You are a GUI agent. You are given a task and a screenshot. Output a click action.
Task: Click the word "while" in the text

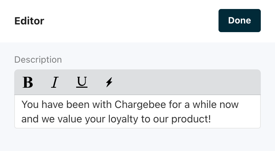[208, 105]
